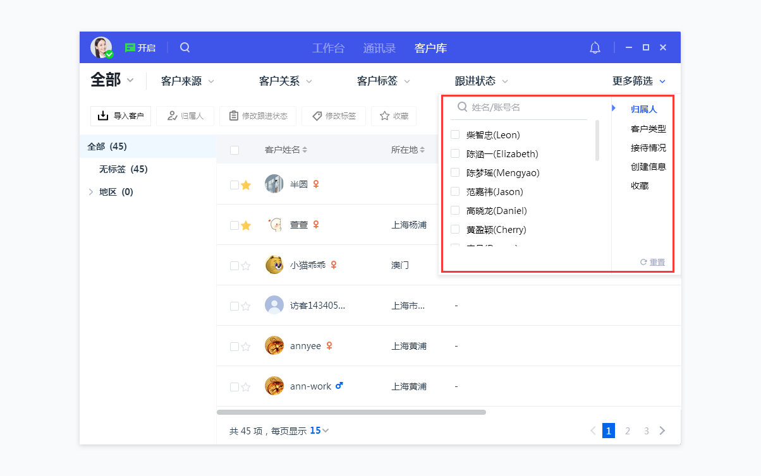Go to page 2
Image resolution: width=761 pixels, height=476 pixels.
pyautogui.click(x=628, y=431)
